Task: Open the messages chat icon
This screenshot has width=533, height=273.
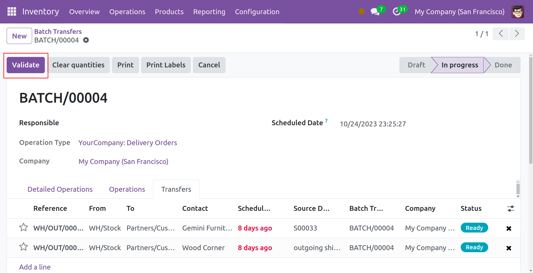Action: (x=375, y=12)
